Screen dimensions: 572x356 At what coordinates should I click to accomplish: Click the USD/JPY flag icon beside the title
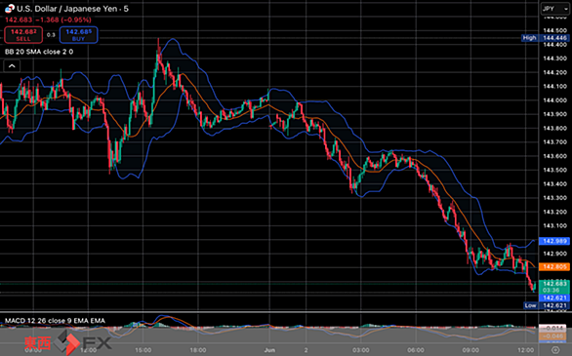pos(10,9)
